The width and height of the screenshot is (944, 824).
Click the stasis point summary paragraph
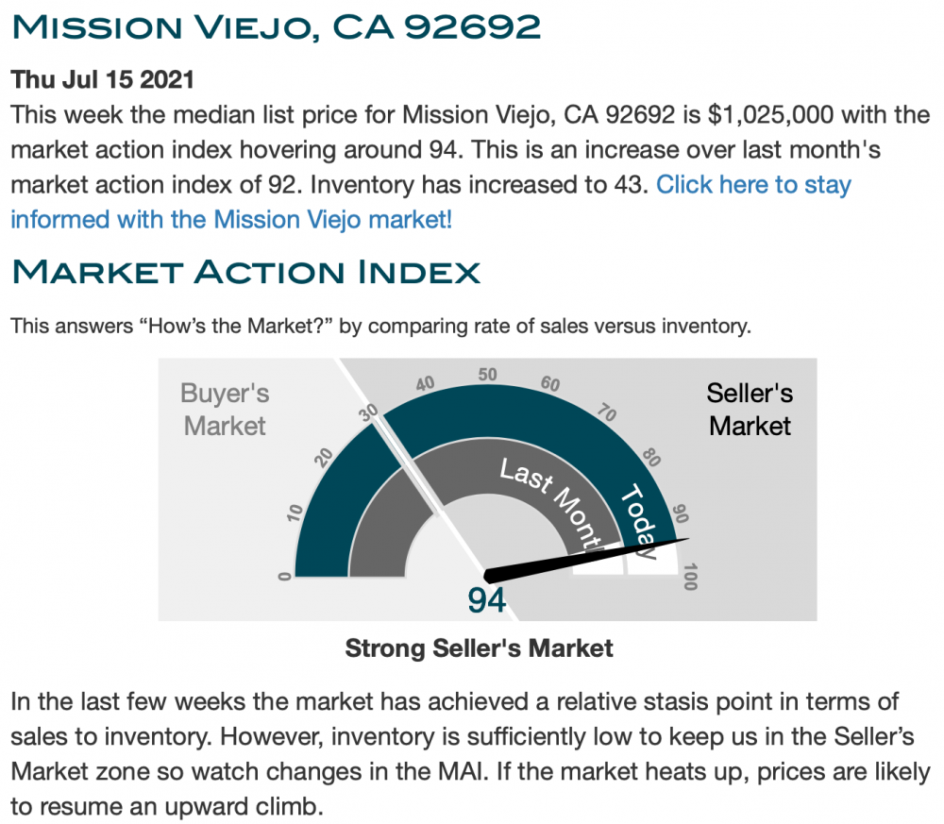click(x=471, y=753)
